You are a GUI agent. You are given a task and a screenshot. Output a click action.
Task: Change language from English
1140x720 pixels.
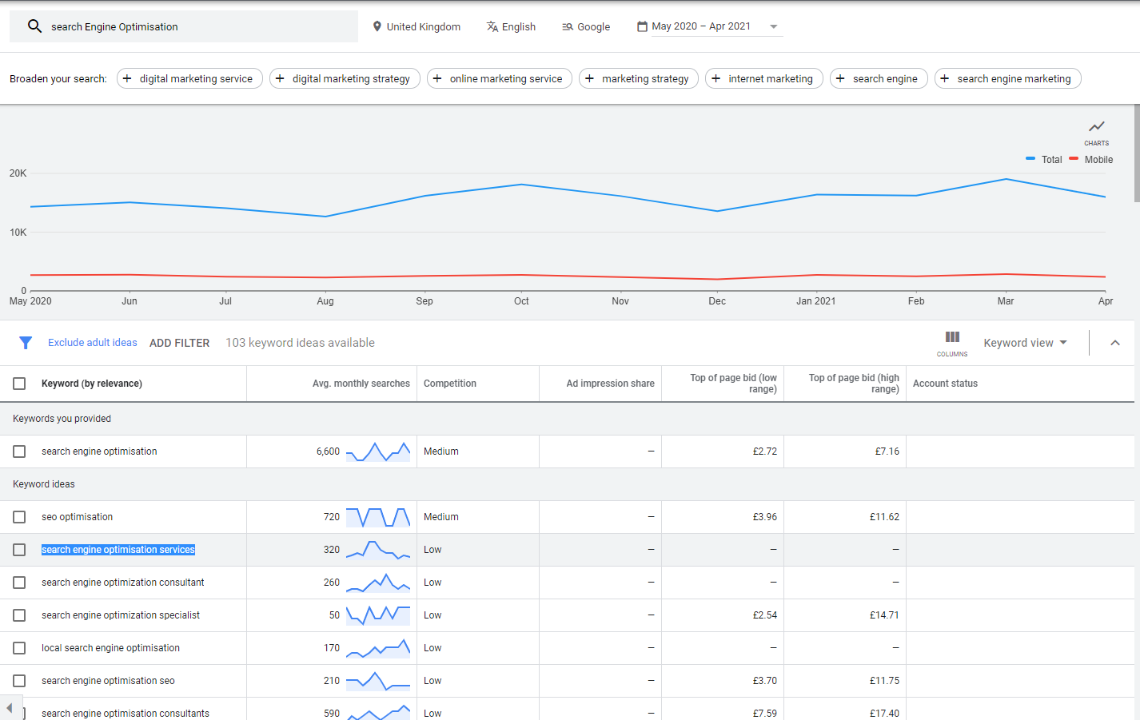pos(511,26)
